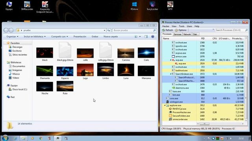252x141 pixels.
Task: Open the View menu in Process Hacker
Action: (x=174, y=26)
